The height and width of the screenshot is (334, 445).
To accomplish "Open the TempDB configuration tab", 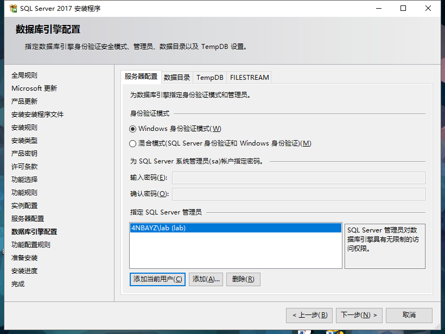I will [209, 77].
